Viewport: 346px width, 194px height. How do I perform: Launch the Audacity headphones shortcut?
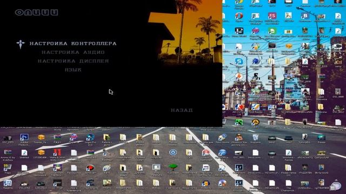(x=205, y=185)
